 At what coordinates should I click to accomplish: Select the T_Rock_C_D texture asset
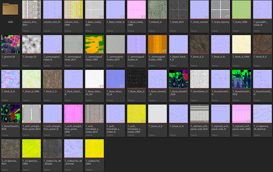tap(52, 79)
